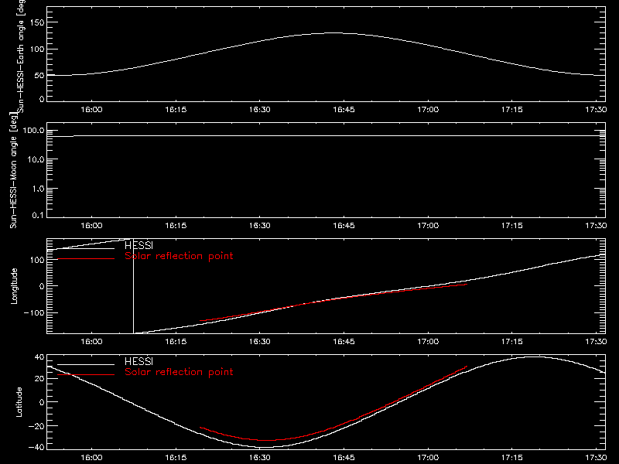Select the 100 tick on Longitude axis
Image resolution: width=619 pixels, height=464 pixels.
(36, 260)
